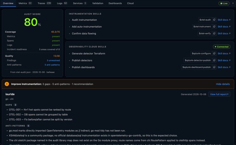Click the orange warning icon
This screenshot has width=236, height=145.
[x=7, y=84]
